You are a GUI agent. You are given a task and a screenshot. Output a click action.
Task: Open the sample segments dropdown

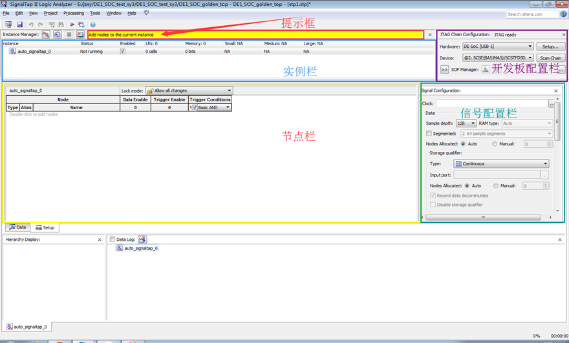coord(506,134)
